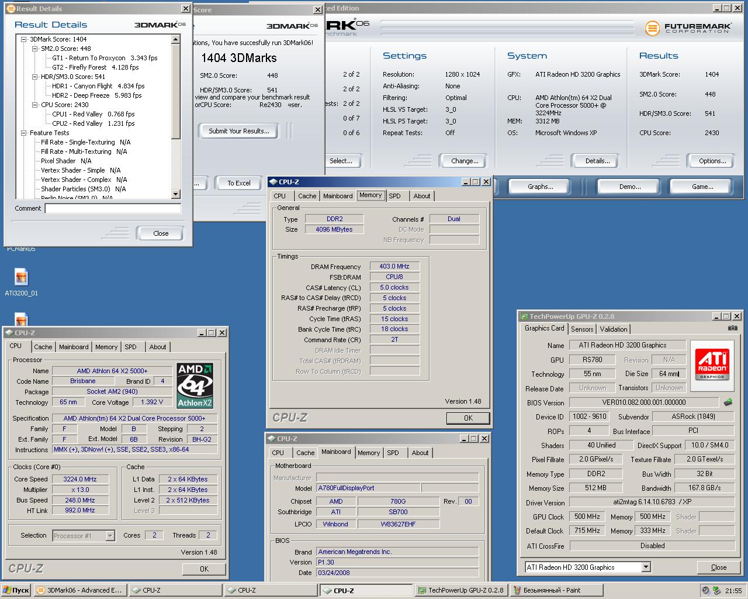Viewport: 748px width, 599px height.
Task: Collapse HDR/SM3.0 Score tree node
Action: 35,77
